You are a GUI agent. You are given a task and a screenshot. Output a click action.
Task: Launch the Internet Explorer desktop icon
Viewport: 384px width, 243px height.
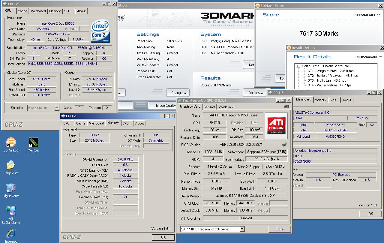[x=11, y=235]
